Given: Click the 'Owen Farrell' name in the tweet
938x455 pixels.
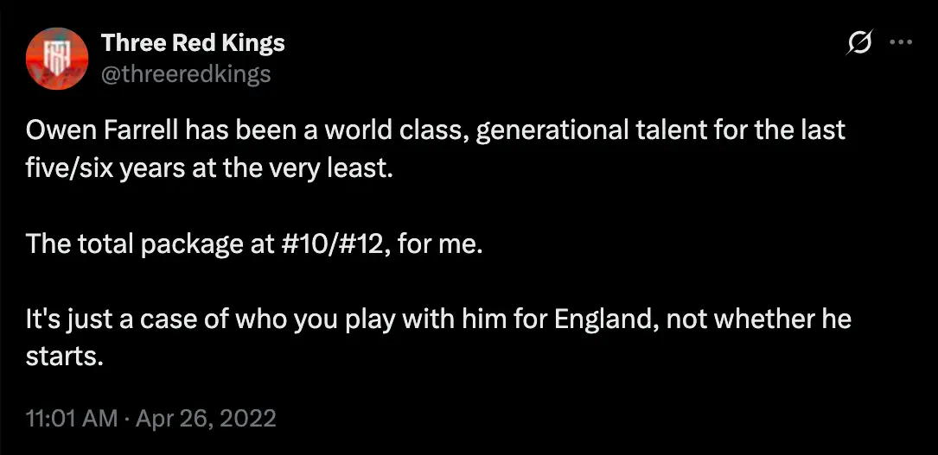Looking at the screenshot, I should pos(93,131).
